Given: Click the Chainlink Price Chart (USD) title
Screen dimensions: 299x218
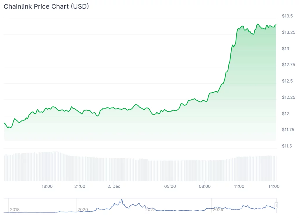Looking at the screenshot, I should click(46, 6).
